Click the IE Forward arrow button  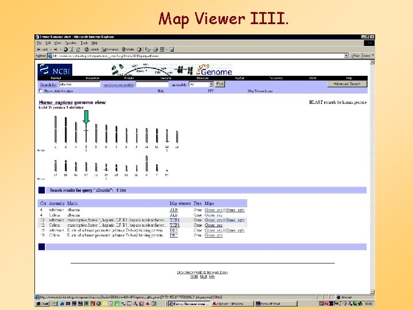pyautogui.click(x=56, y=49)
